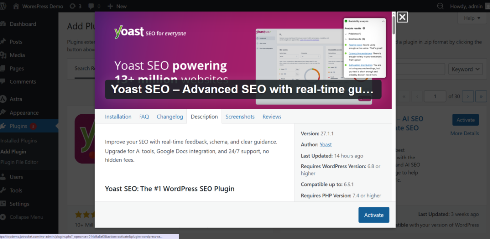This screenshot has width=490, height=239.
Task: Open Settings in the sidebar
Action: (x=19, y=204)
